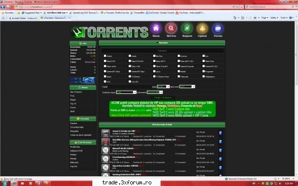Click the Print icon in command bar
Screen dimensions: 298x186
coord(255,17)
